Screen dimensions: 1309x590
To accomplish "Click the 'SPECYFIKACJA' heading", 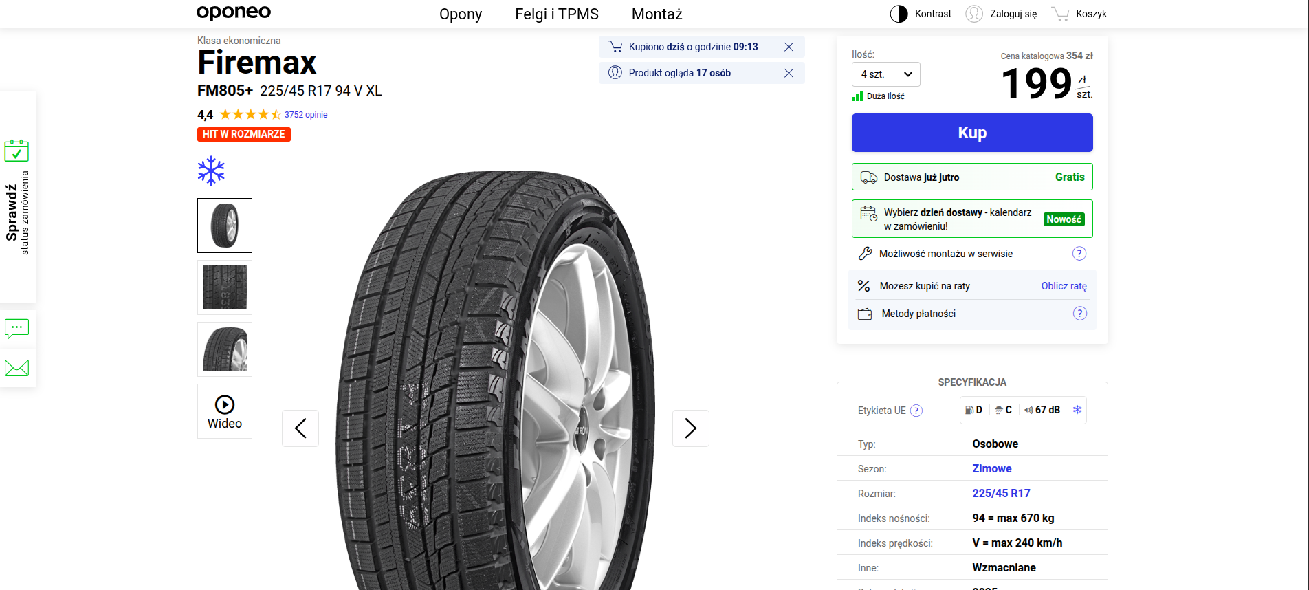I will point(972,382).
